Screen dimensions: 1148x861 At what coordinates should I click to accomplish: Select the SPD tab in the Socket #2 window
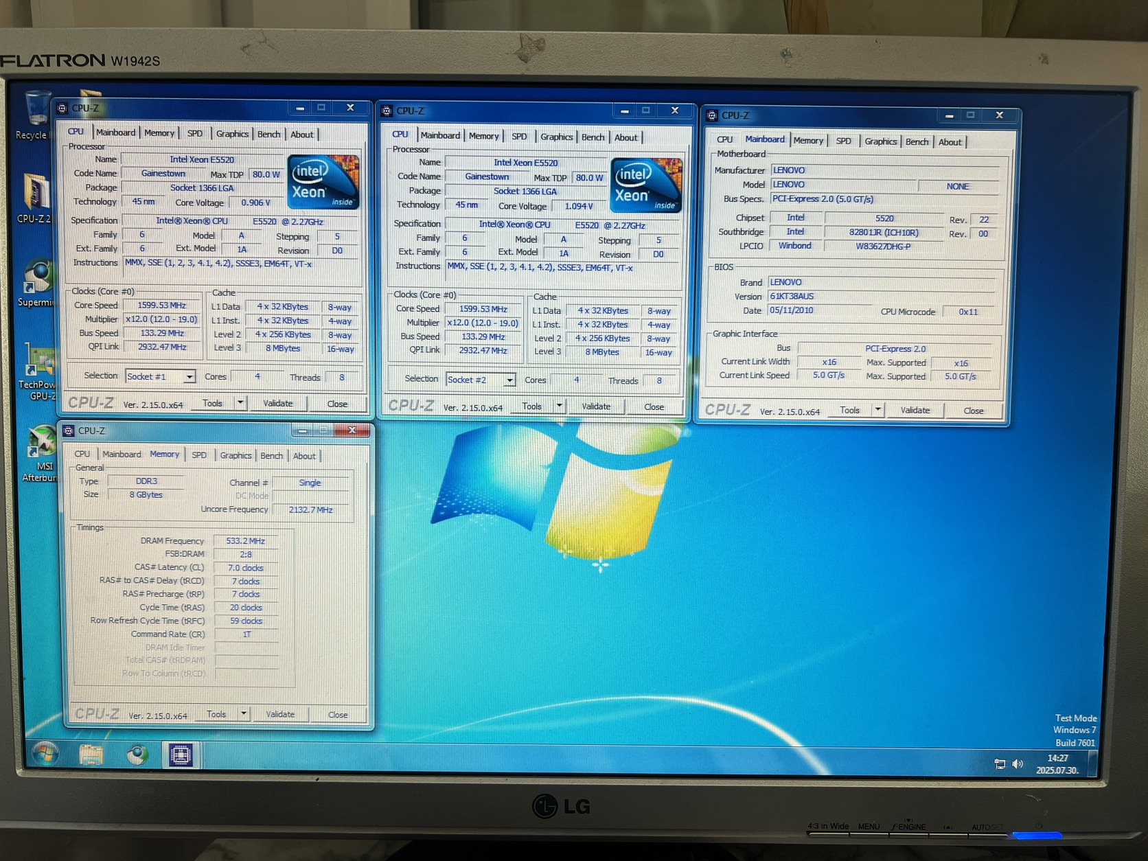coord(520,137)
